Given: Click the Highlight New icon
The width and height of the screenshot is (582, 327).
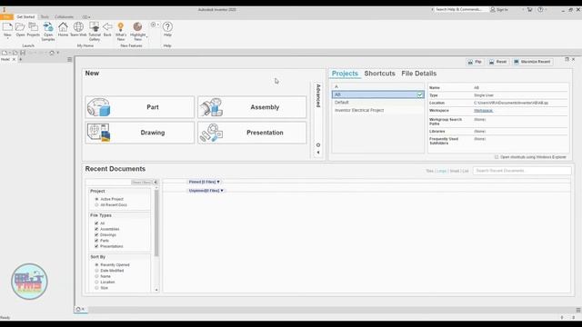Looking at the screenshot, I should (x=137, y=27).
